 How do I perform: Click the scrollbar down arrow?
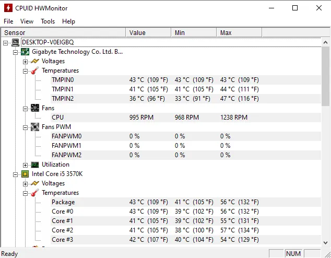(x=325, y=243)
